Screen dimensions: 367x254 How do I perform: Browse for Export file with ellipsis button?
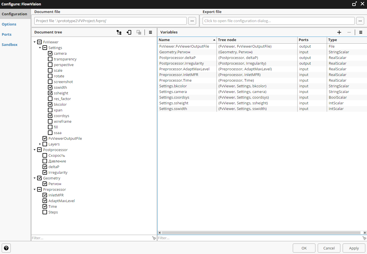tap(360, 21)
